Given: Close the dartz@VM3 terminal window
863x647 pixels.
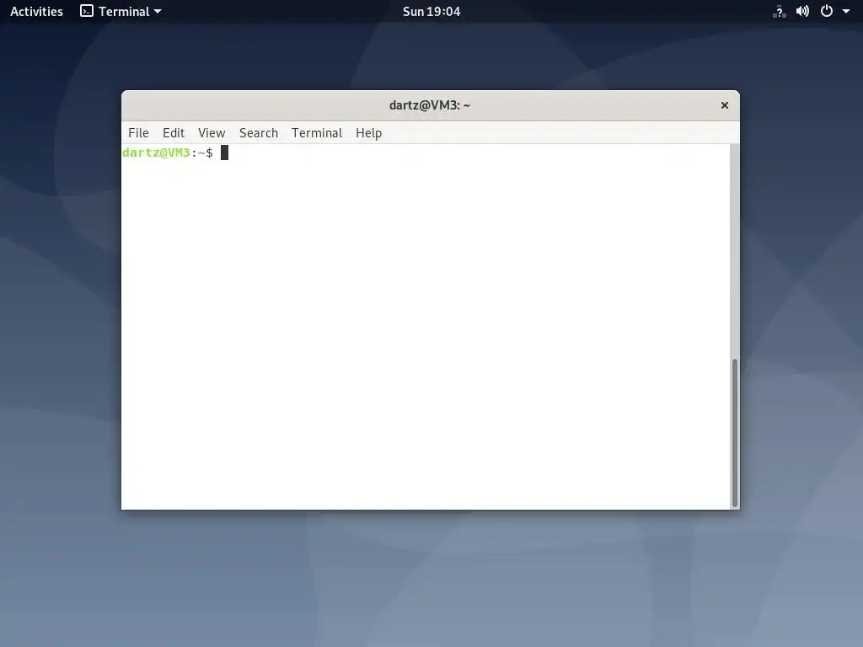Looking at the screenshot, I should point(724,105).
